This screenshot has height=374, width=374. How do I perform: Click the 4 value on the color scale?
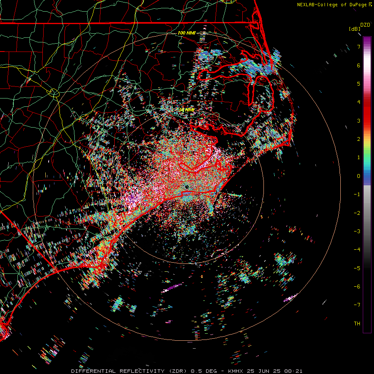coord(359,102)
